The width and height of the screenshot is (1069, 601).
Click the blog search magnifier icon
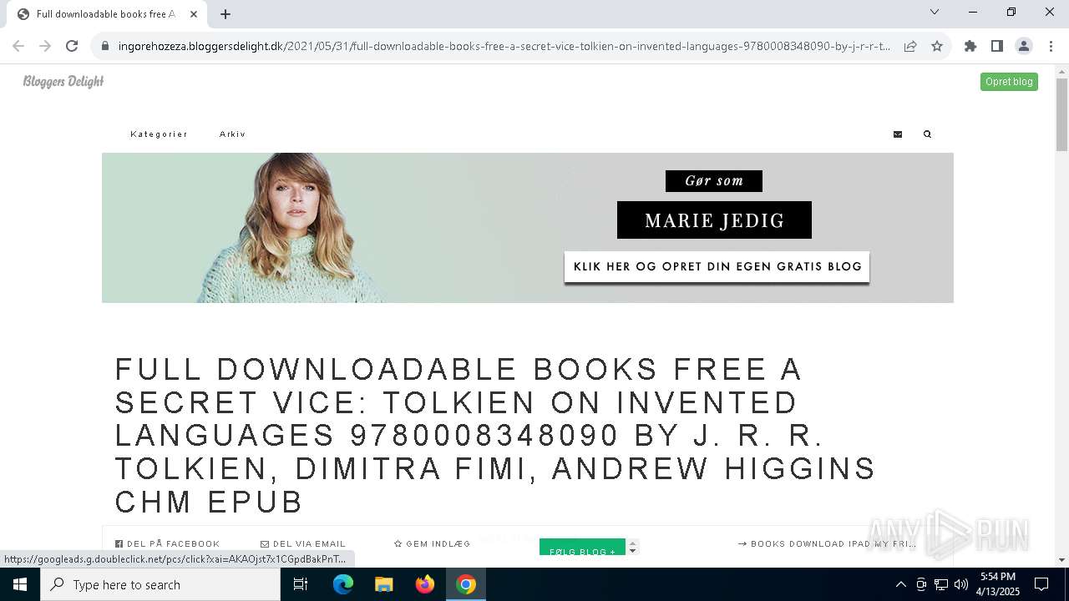pos(927,134)
